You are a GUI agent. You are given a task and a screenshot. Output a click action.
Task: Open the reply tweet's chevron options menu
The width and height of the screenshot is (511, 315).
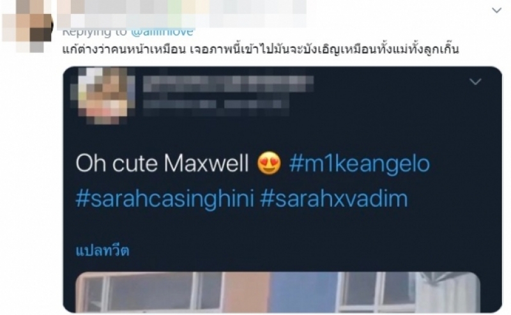(496, 10)
